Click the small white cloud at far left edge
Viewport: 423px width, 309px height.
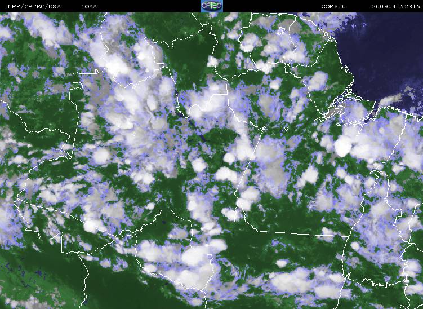click(x=18, y=160)
